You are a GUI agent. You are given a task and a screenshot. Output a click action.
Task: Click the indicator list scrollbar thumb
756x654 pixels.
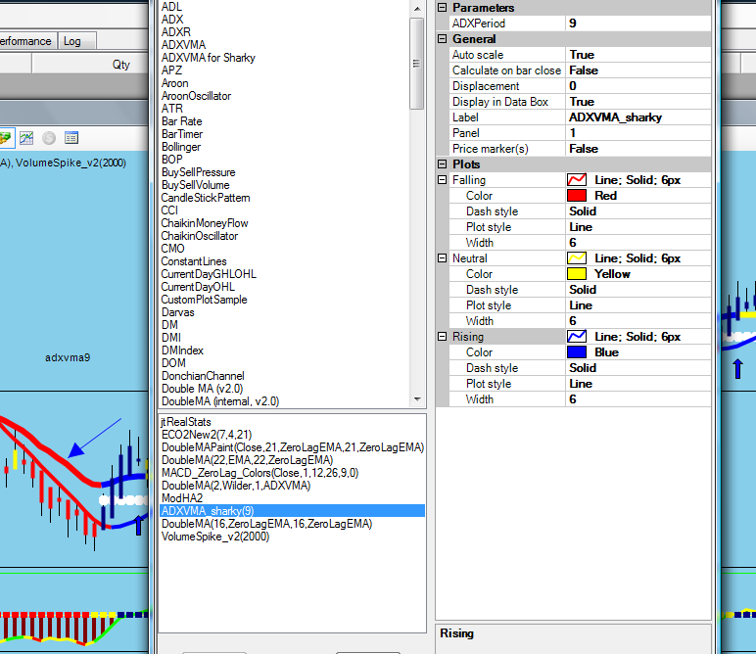pyautogui.click(x=417, y=64)
